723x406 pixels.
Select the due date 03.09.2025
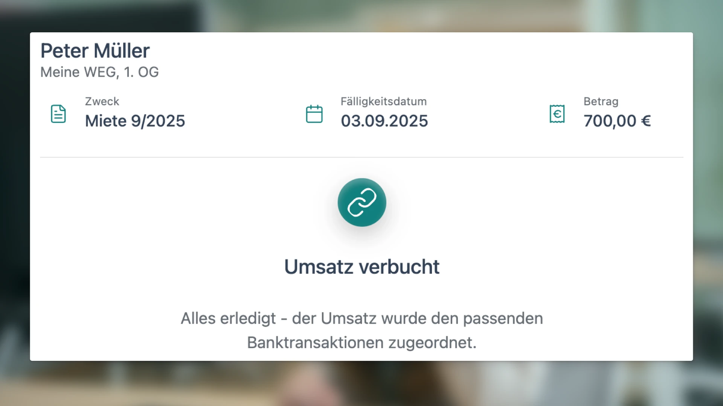point(384,121)
